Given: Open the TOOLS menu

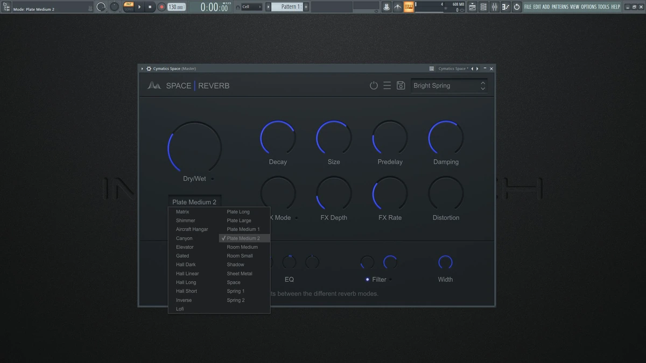Looking at the screenshot, I should pos(603,7).
